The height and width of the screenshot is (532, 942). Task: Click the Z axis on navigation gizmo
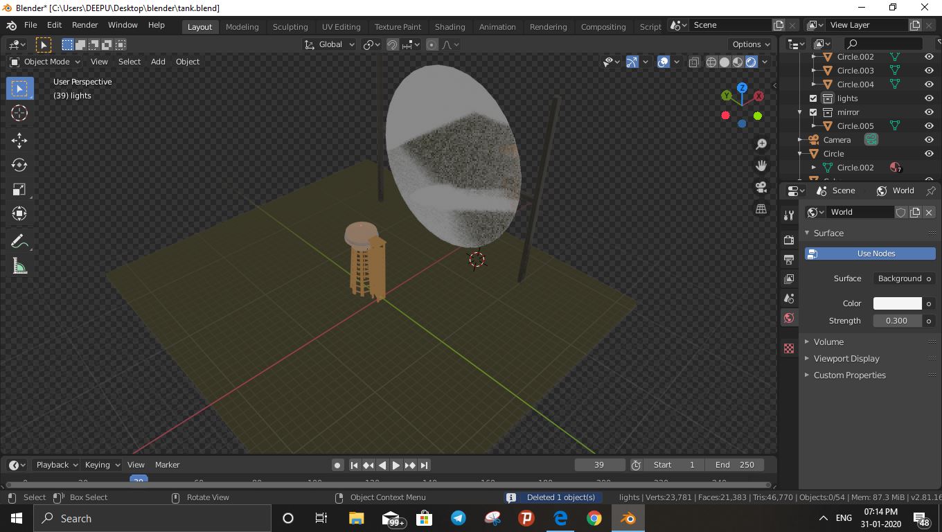click(742, 88)
